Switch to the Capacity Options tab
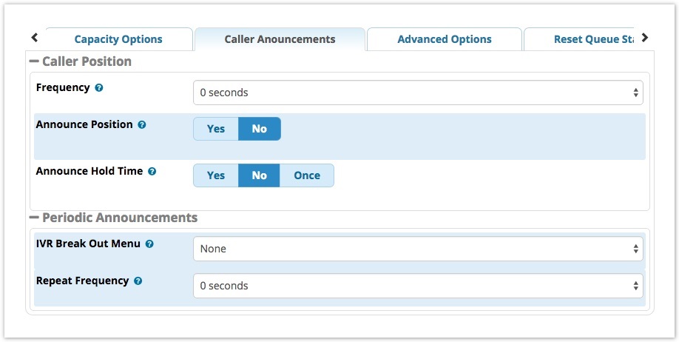 click(x=118, y=39)
